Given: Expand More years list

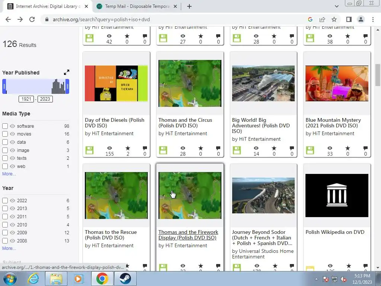Looking at the screenshot, I should click(x=9, y=248).
